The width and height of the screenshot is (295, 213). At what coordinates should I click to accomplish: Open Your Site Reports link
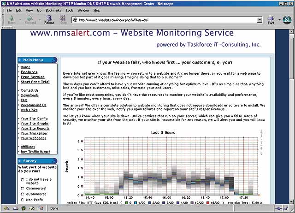(x=35, y=129)
